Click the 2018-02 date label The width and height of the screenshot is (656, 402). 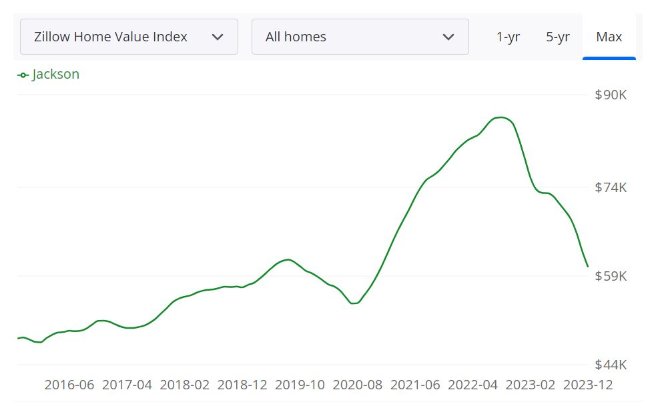point(184,385)
